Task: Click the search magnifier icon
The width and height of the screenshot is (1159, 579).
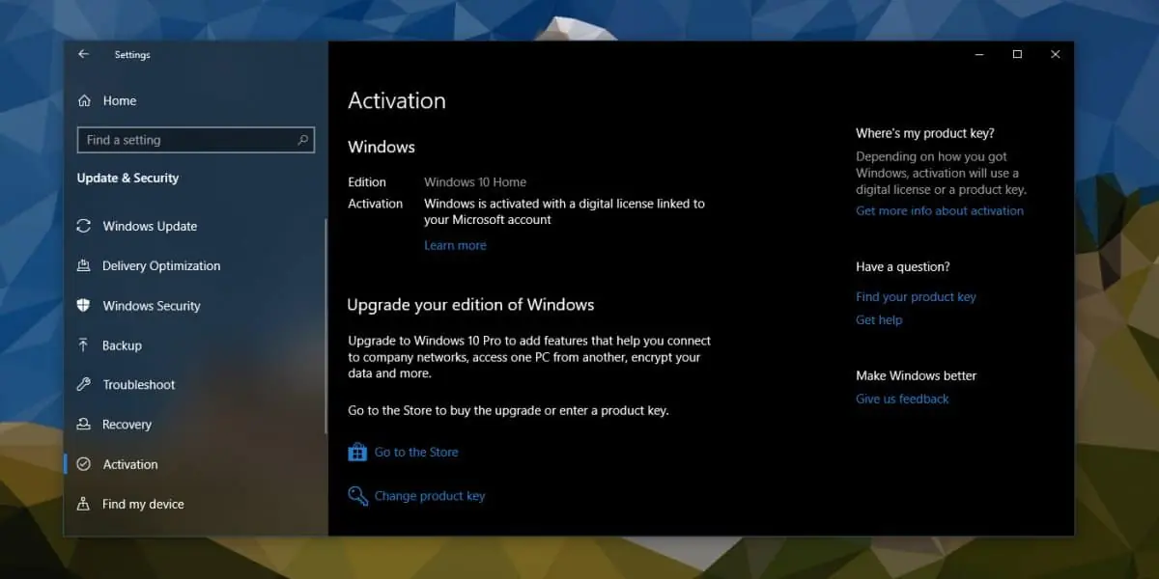Action: [303, 140]
